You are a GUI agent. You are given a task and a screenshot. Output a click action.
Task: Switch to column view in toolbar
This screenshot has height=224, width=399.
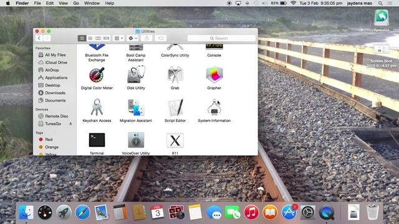98,38
